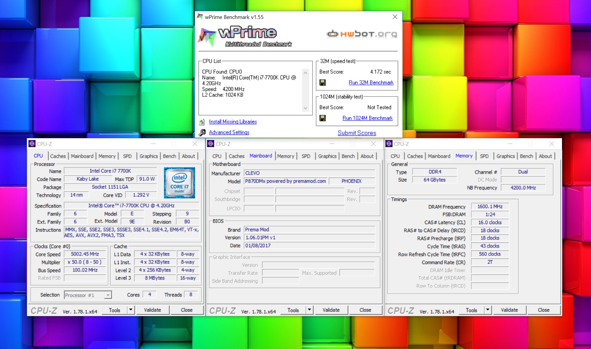Click Run 32M Benchmark link
The height and width of the screenshot is (349, 591).
coord(371,83)
